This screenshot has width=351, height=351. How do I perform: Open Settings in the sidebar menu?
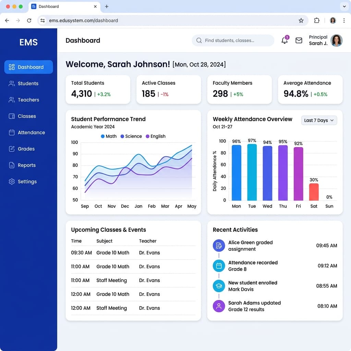pyautogui.click(x=29, y=181)
